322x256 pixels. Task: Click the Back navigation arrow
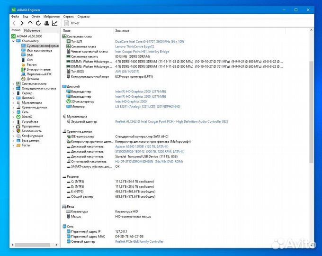click(14, 23)
